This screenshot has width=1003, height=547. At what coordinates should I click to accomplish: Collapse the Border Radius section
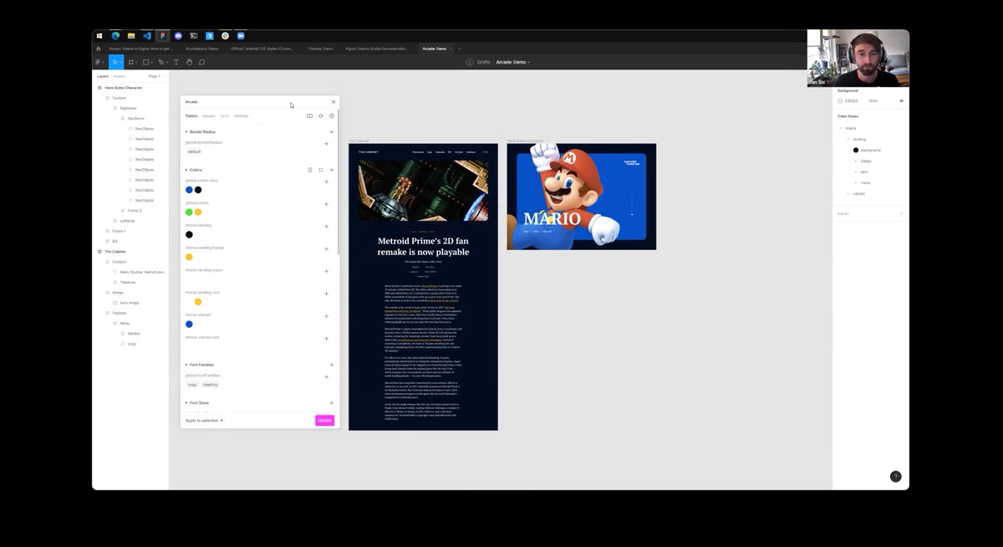tap(186, 132)
